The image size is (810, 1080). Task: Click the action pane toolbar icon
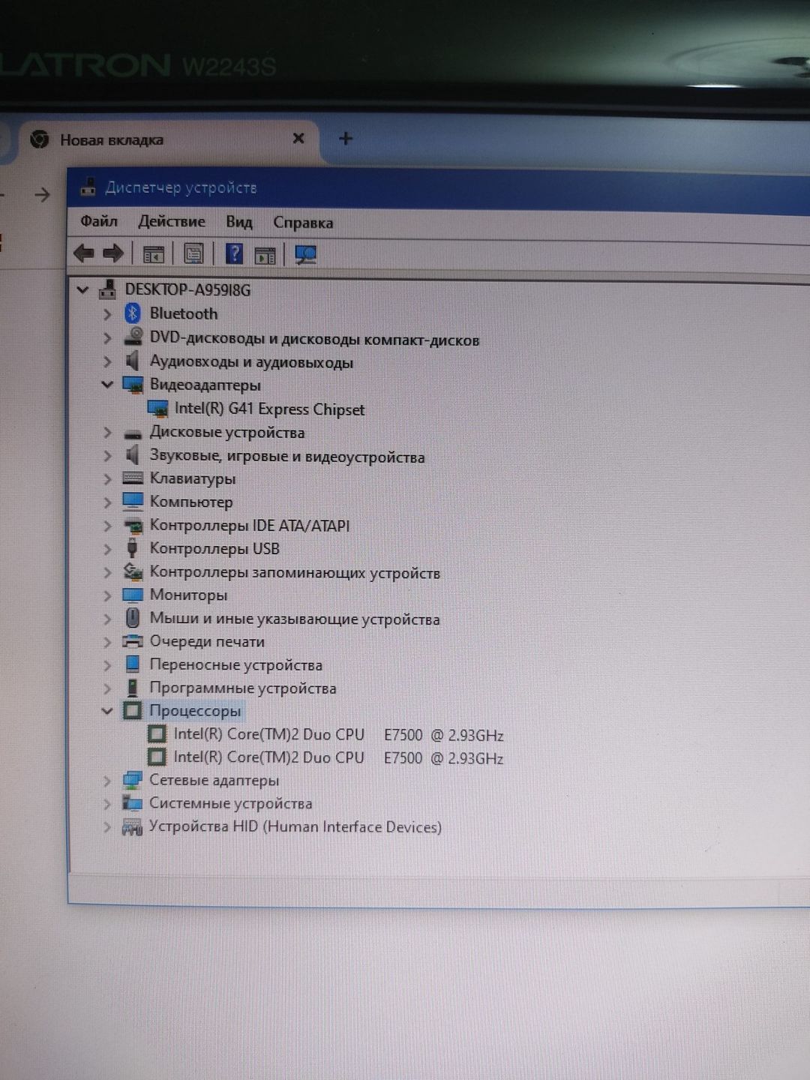[x=265, y=255]
